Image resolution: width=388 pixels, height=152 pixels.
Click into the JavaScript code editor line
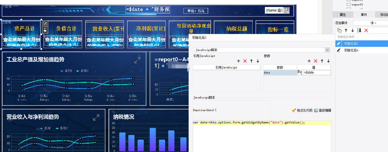click(262, 122)
